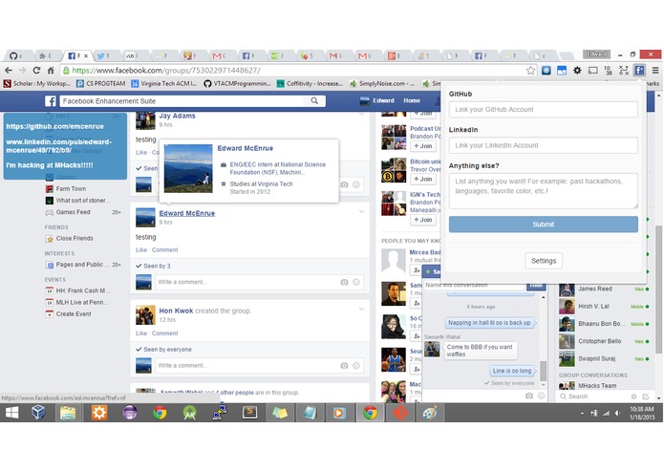Screen dimensions: 664x472
Task: Open Farm Town in sidebar
Action: (71, 189)
